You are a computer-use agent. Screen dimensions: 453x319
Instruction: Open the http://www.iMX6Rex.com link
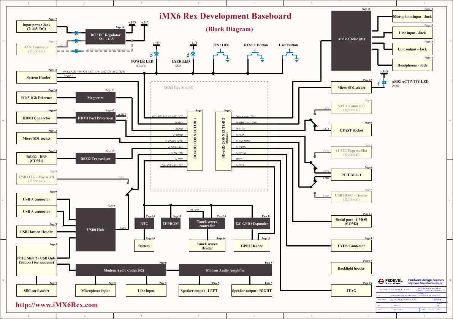[57, 305]
